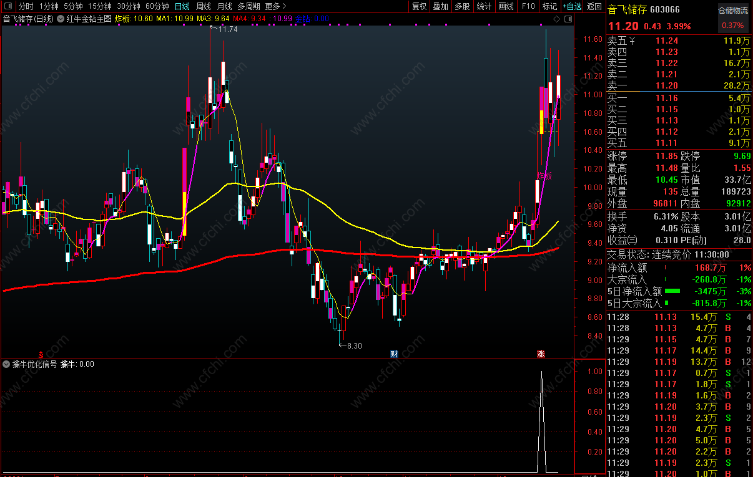
Task: Select the 15分钟 period
Action: point(99,6)
